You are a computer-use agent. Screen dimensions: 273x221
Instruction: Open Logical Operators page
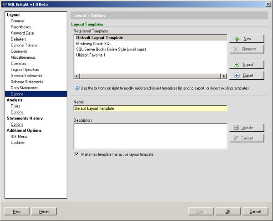pos(25,70)
